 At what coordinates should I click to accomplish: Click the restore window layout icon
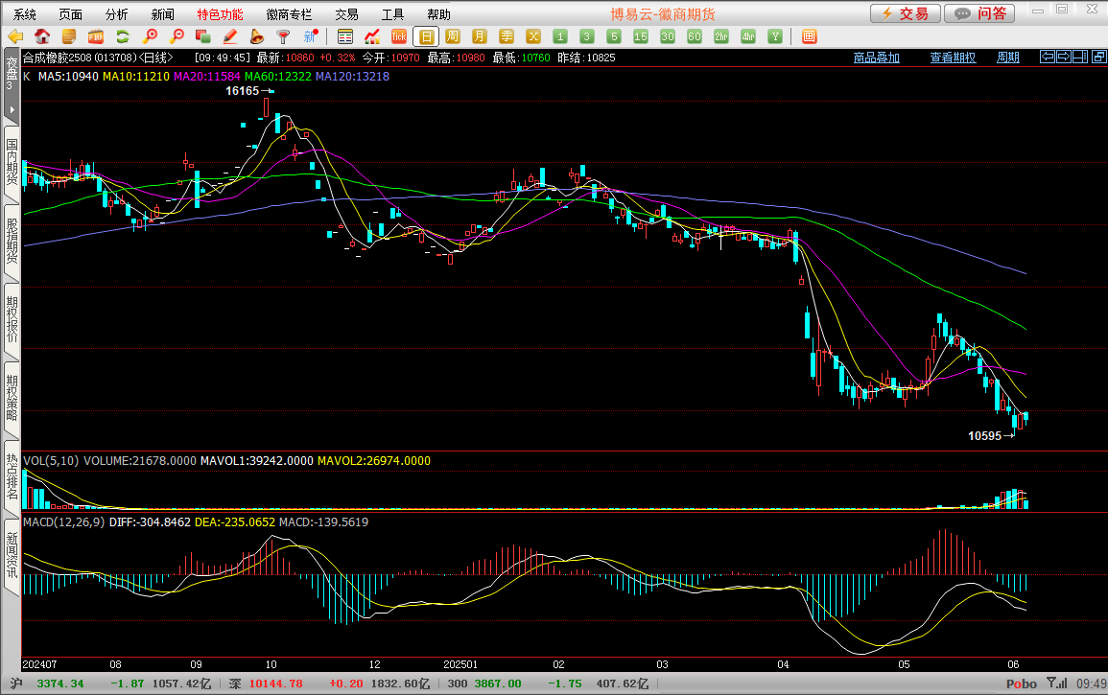tap(1098, 58)
